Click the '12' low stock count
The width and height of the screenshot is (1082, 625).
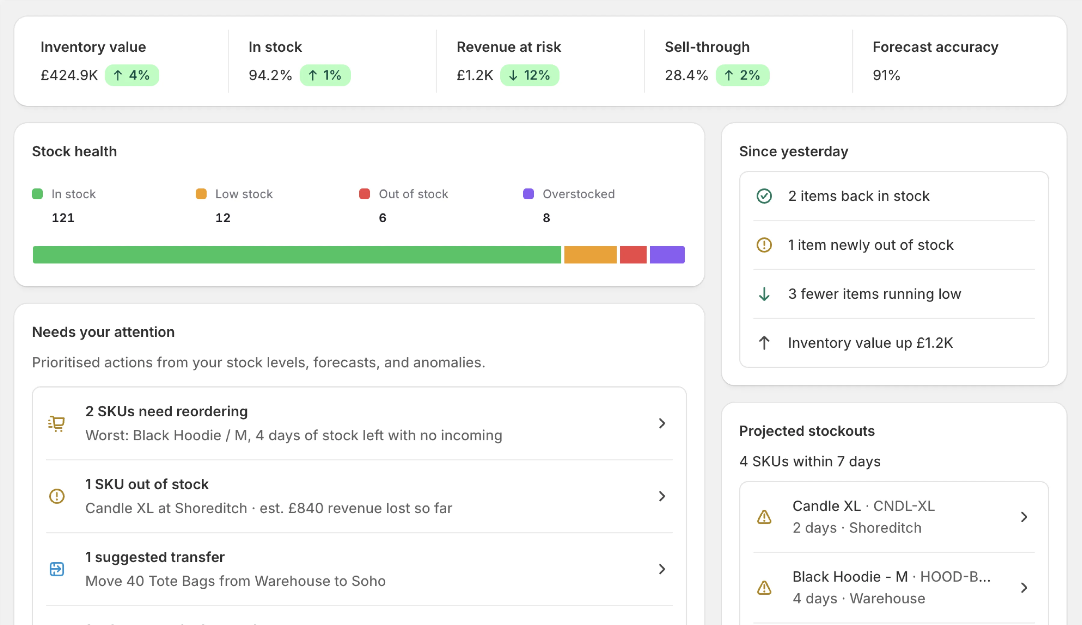223,218
